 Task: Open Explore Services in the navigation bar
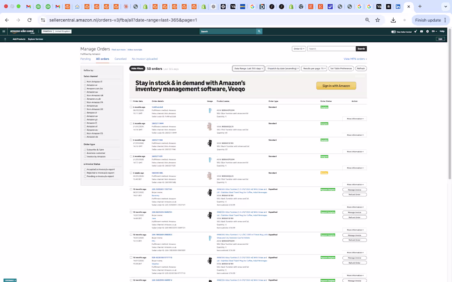pos(35,39)
